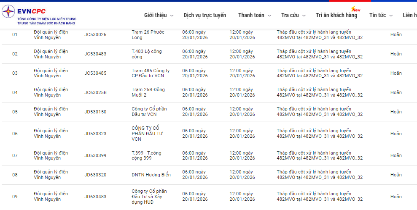Select row number 07 cell

[15, 155]
